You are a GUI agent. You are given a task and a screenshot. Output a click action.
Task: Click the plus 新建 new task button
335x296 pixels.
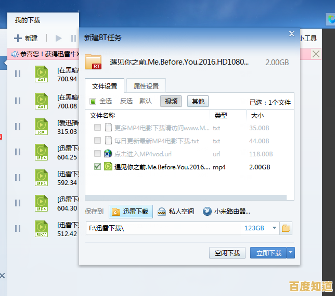25,39
